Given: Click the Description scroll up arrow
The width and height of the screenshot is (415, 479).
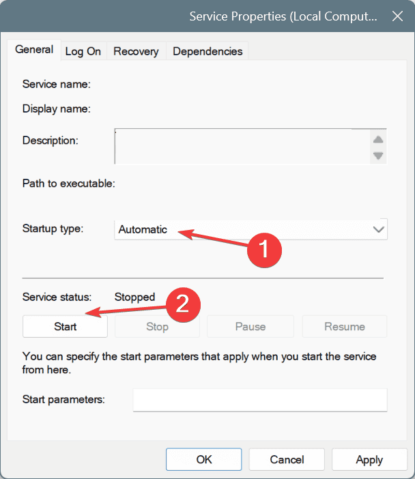Looking at the screenshot, I should (x=378, y=140).
